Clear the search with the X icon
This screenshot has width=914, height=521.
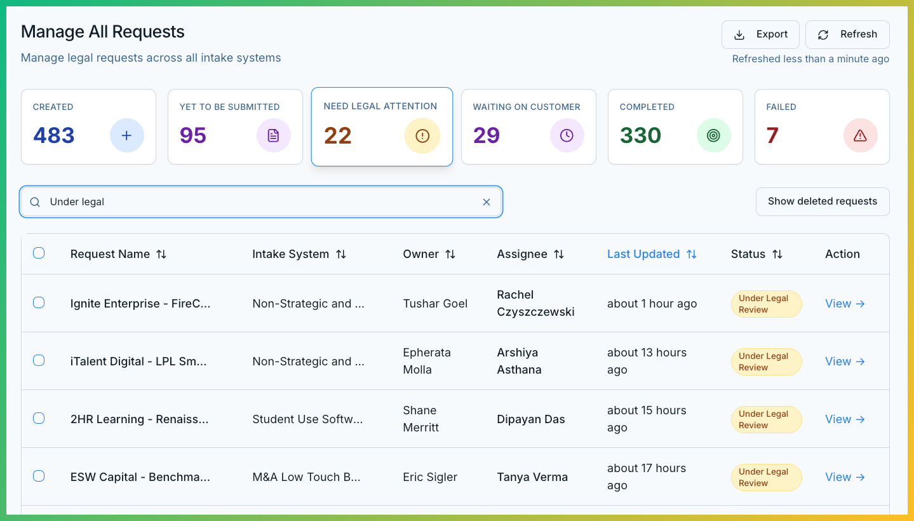click(x=487, y=201)
